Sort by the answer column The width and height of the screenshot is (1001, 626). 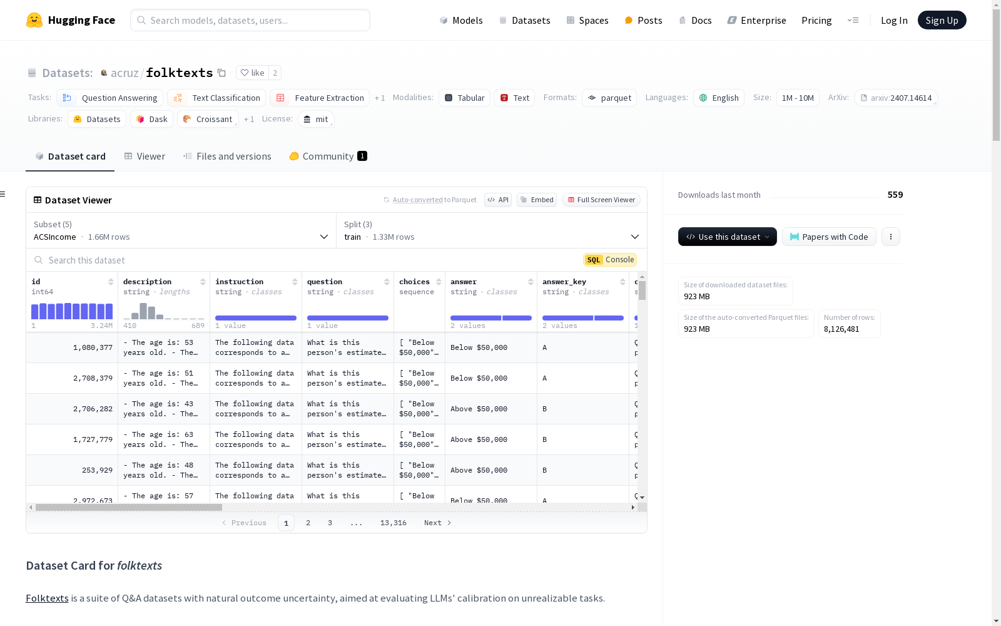pyautogui.click(x=531, y=282)
